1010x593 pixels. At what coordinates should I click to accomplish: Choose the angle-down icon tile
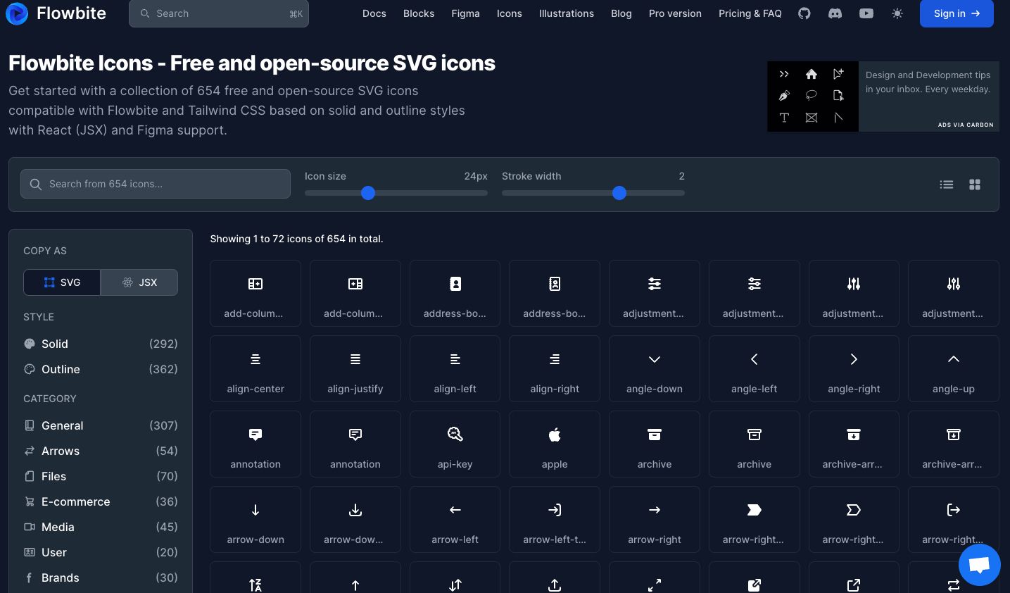click(x=655, y=369)
